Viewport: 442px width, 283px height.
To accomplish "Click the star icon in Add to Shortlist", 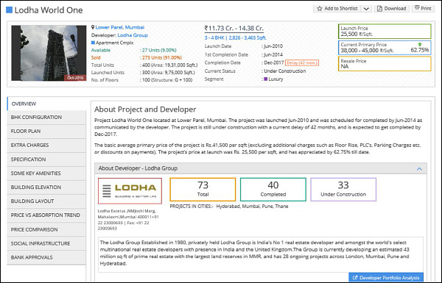I will pyautogui.click(x=320, y=9).
